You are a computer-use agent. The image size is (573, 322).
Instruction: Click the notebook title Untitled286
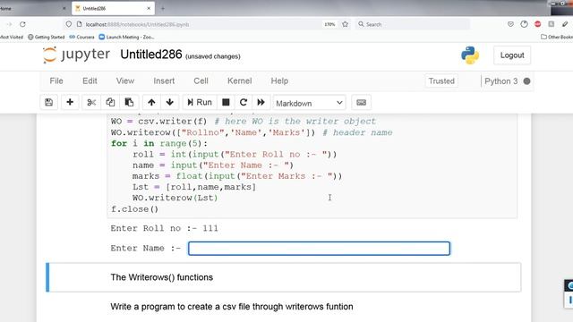pos(151,55)
